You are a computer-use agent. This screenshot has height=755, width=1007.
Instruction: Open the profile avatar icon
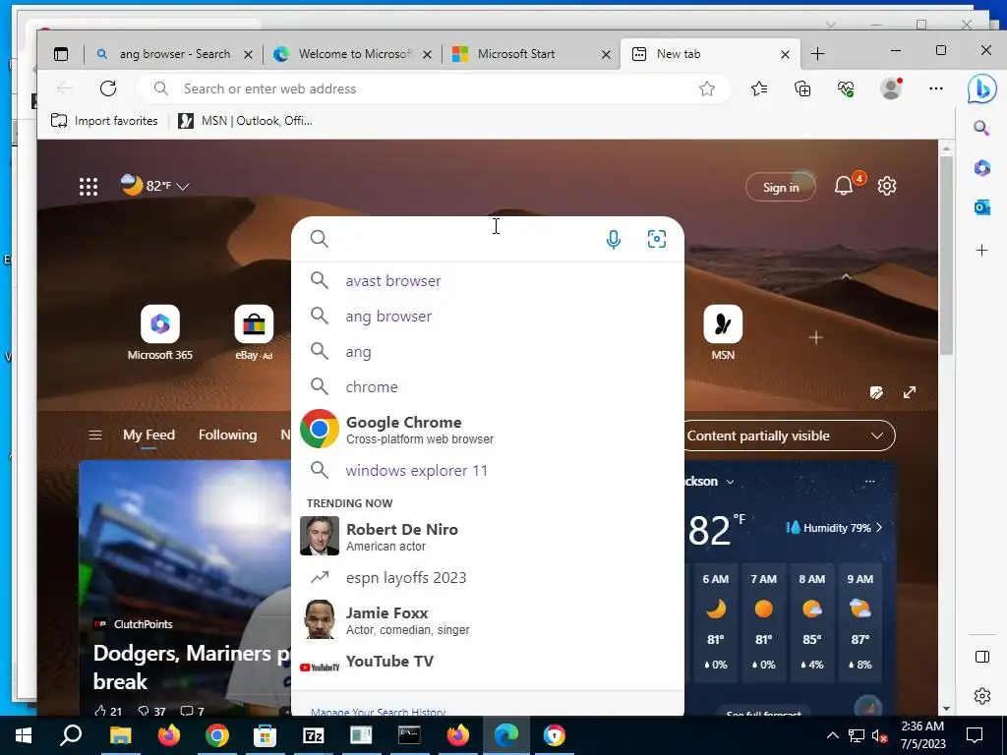point(891,88)
